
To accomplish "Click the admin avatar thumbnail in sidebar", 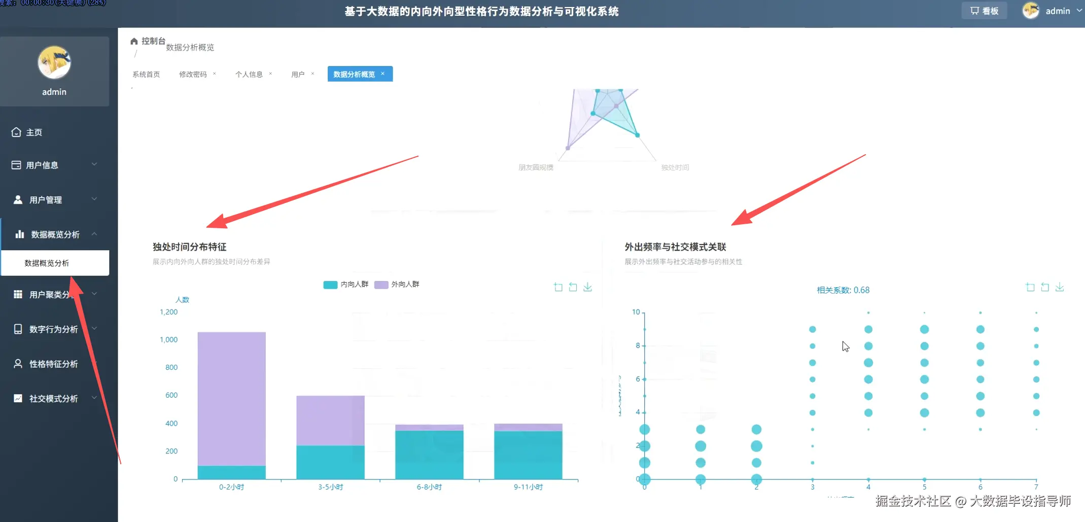I will coord(54,63).
